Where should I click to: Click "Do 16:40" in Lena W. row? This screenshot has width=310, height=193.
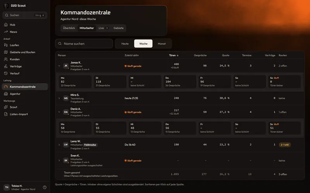(x=130, y=144)
